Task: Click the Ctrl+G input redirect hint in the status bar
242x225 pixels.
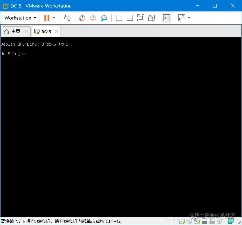Action: click(61, 221)
